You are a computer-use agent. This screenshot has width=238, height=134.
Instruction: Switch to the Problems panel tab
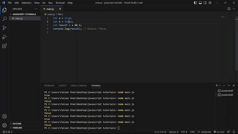[x=49, y=86]
